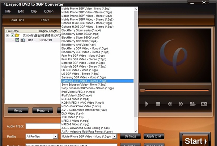Select iPod Video MPEG-4 (*.mp4)
This screenshot has height=146, width=217.
97,92
